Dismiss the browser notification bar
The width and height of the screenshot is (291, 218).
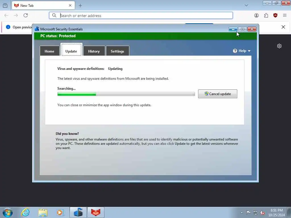pos(283,27)
